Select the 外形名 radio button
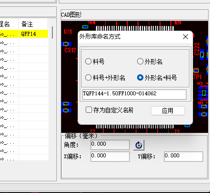 click(140, 62)
